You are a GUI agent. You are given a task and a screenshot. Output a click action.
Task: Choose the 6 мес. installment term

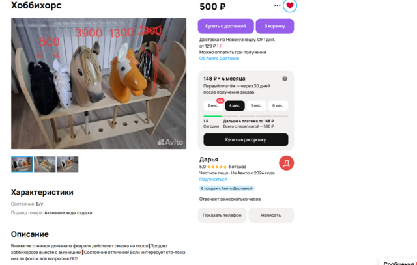click(278, 105)
